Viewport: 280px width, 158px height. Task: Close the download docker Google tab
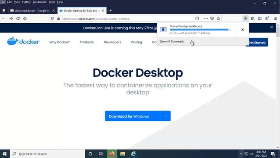click(x=53, y=11)
